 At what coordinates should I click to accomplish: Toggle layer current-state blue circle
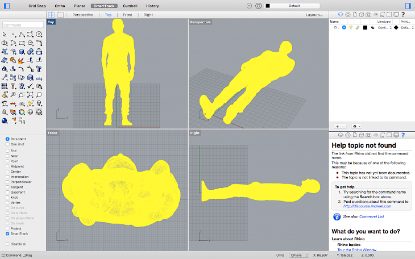pyautogui.click(x=344, y=27)
